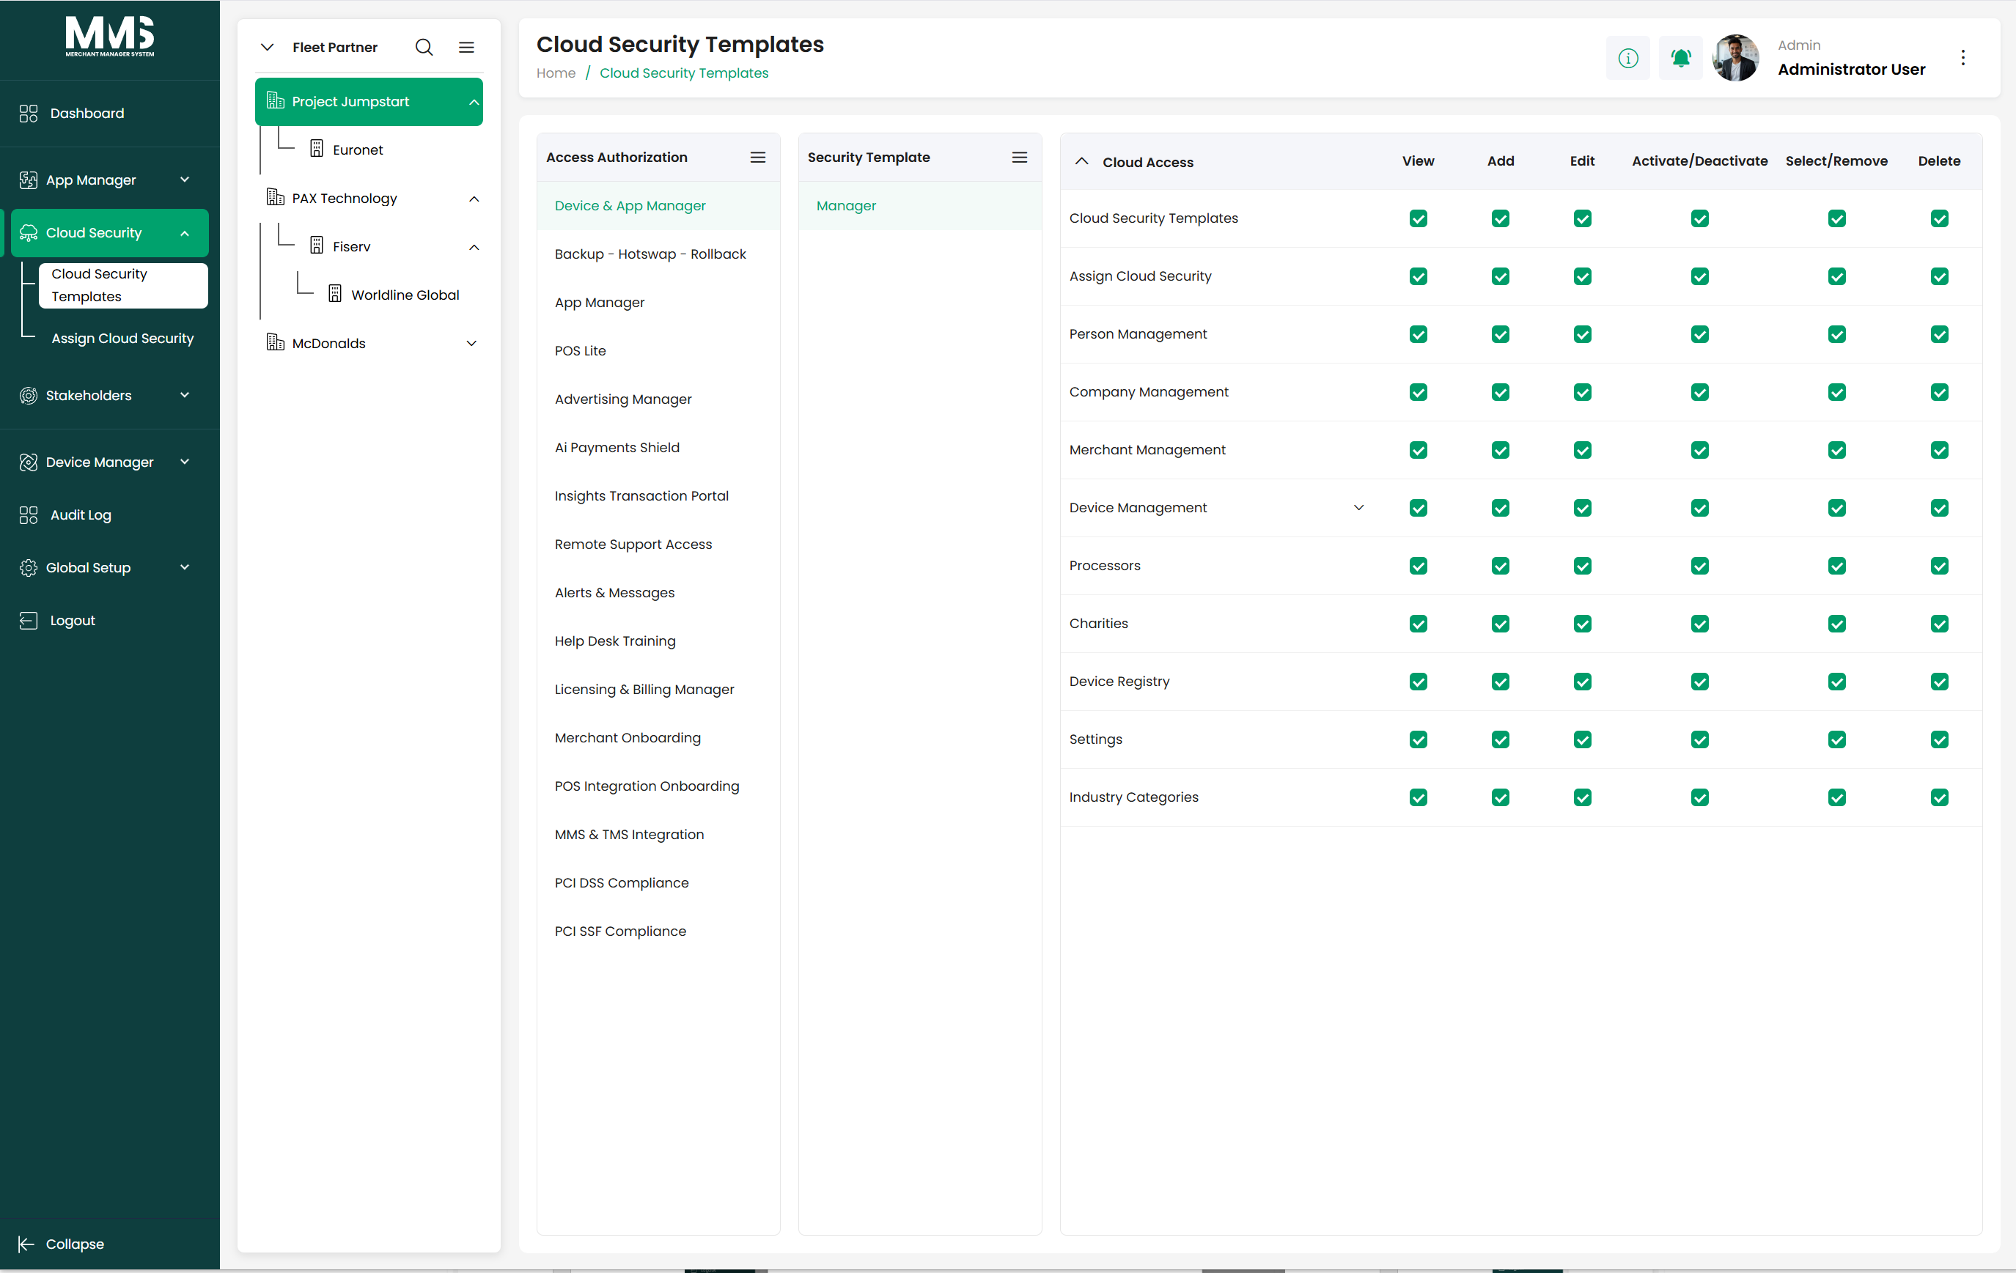
Task: Click the MMS Merchant Manager System logo
Action: tap(110, 37)
